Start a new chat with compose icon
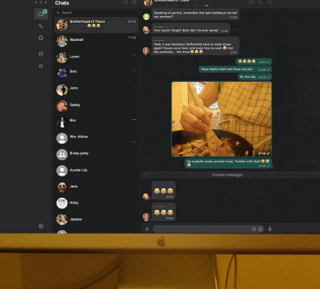This screenshot has height=289, width=320. point(125,2)
